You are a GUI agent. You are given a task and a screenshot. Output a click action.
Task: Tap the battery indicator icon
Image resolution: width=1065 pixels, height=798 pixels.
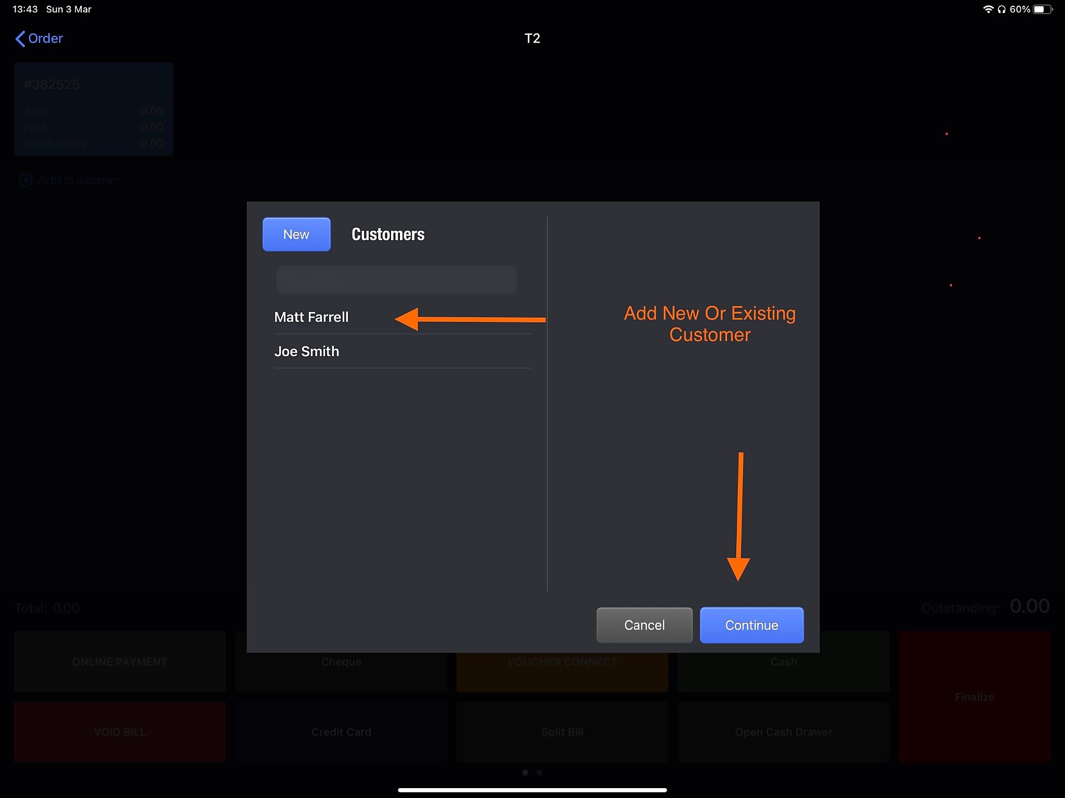coord(1042,9)
